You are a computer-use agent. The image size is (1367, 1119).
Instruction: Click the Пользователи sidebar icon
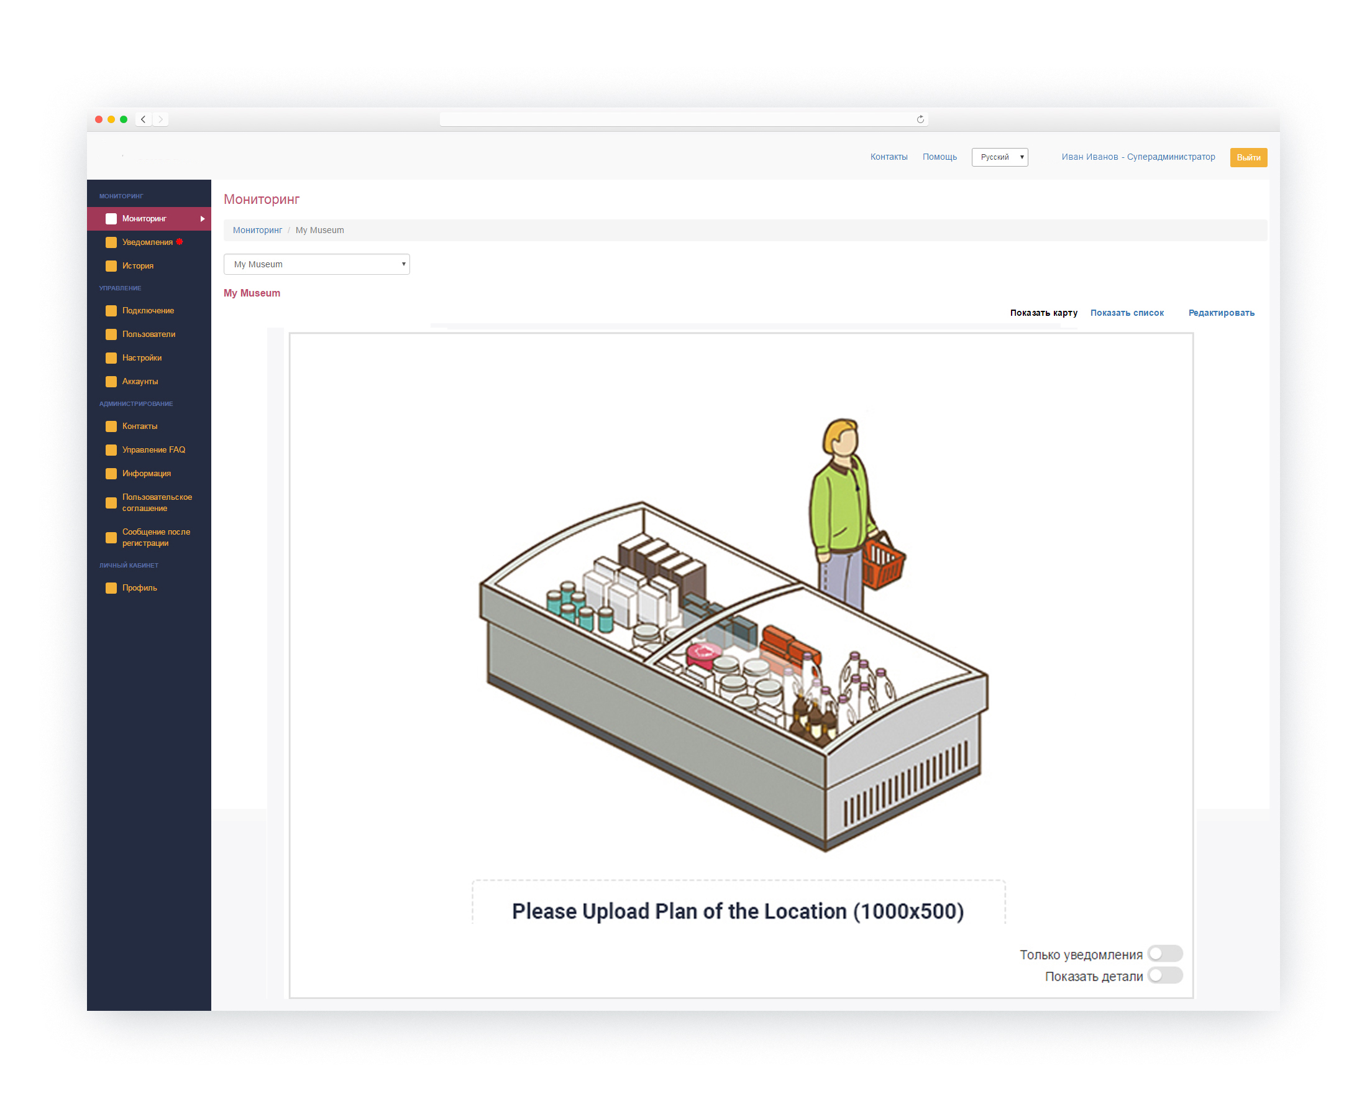pyautogui.click(x=111, y=334)
